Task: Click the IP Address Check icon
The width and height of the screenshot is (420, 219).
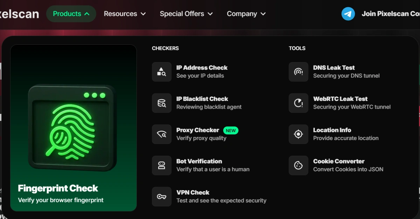Action: tap(162, 72)
